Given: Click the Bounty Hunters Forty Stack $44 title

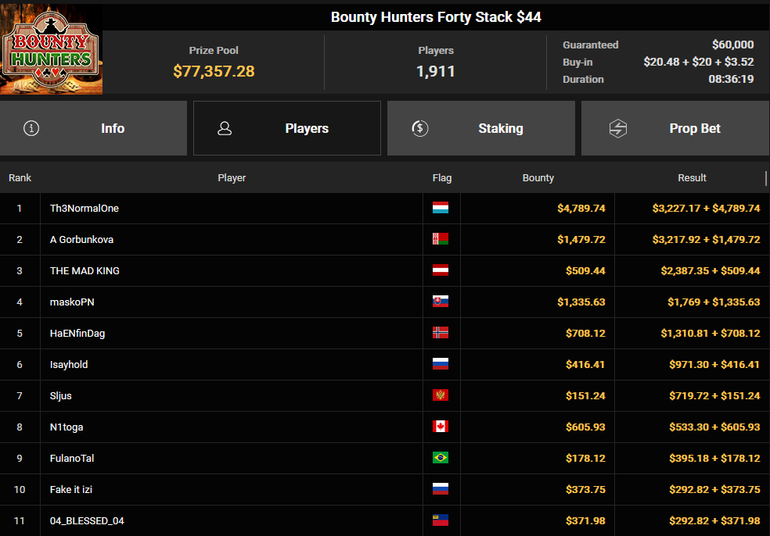Looking at the screenshot, I should tap(436, 17).
